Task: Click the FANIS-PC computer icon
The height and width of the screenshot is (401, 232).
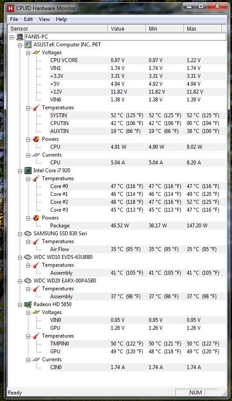Action: pos(20,37)
